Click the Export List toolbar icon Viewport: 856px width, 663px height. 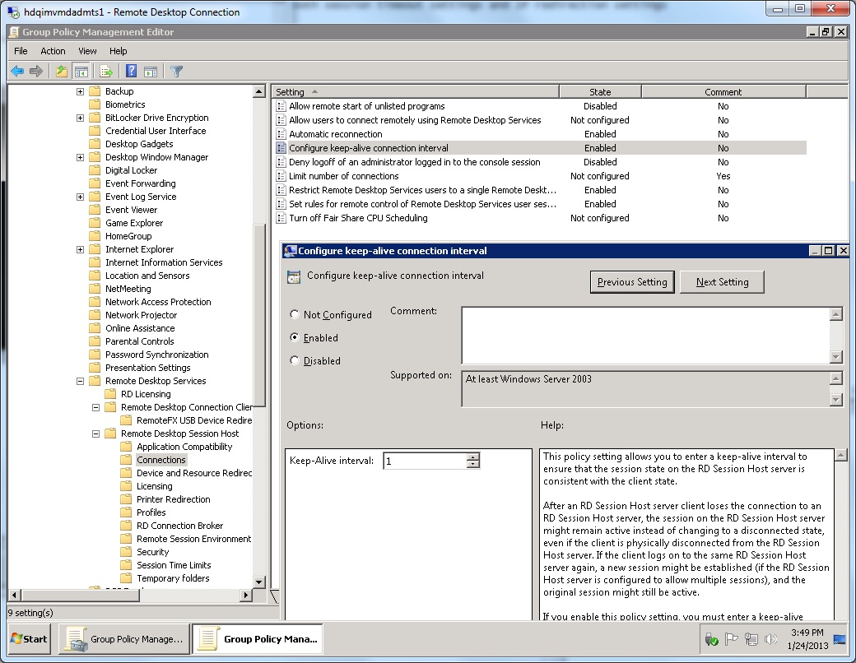(x=106, y=71)
